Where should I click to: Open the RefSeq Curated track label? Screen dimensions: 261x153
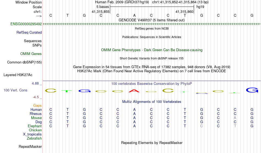coord(29,32)
